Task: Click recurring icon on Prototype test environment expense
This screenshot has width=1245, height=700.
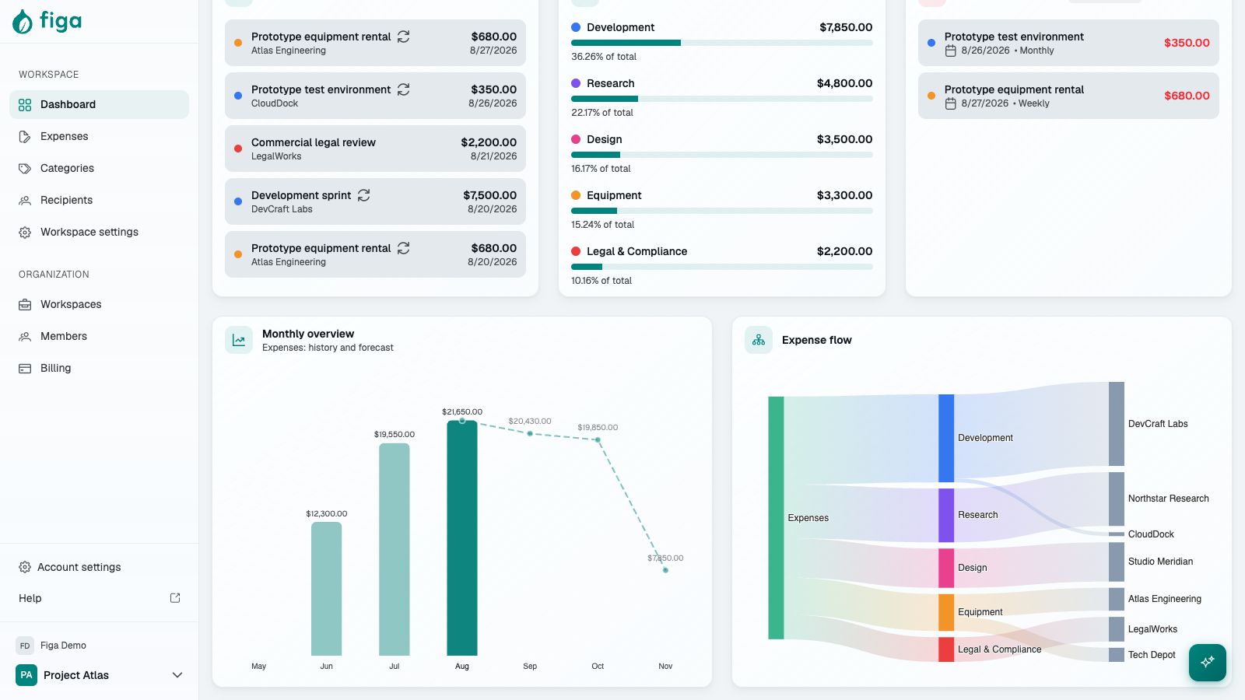Action: pos(403,89)
